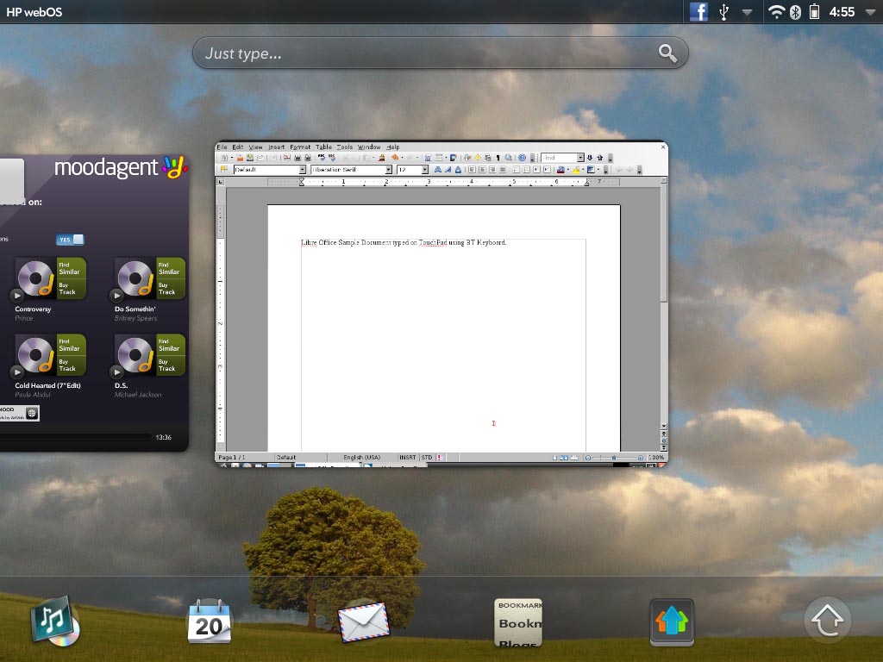Open the Format menu
This screenshot has height=662, width=883.
pos(300,147)
